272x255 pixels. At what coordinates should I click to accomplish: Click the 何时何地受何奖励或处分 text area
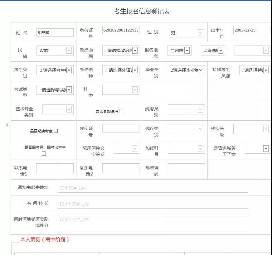[x=153, y=223]
